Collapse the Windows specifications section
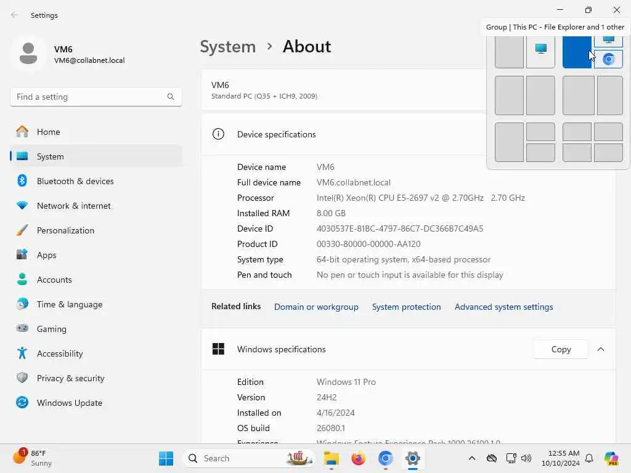The width and height of the screenshot is (631, 473). (600, 350)
